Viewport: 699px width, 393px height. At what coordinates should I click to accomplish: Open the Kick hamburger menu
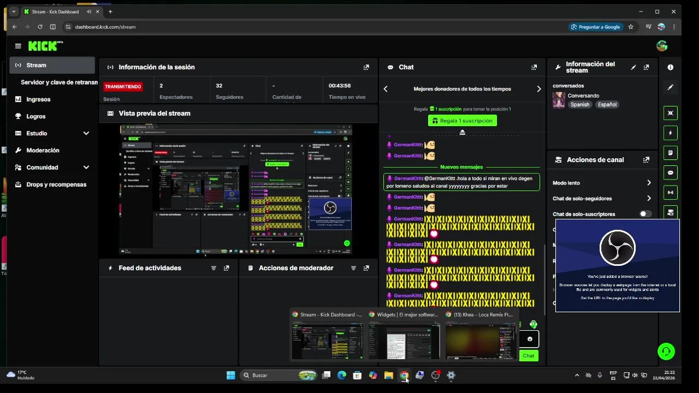[x=18, y=46]
